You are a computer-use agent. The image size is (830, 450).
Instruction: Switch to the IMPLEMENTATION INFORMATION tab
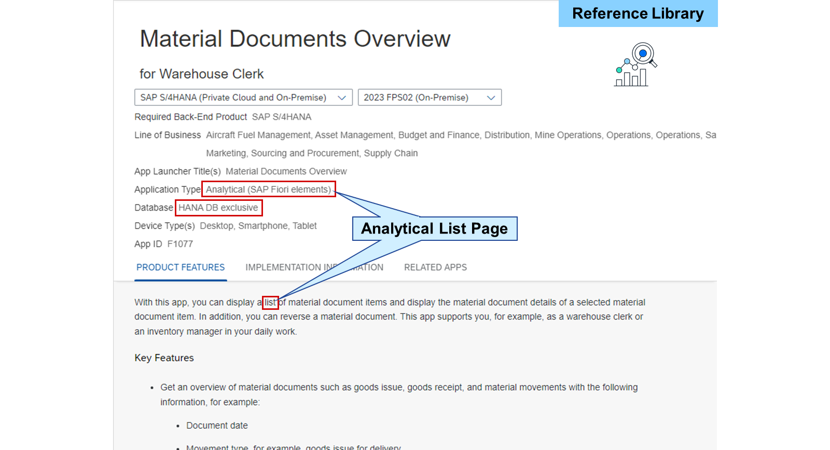(x=314, y=267)
